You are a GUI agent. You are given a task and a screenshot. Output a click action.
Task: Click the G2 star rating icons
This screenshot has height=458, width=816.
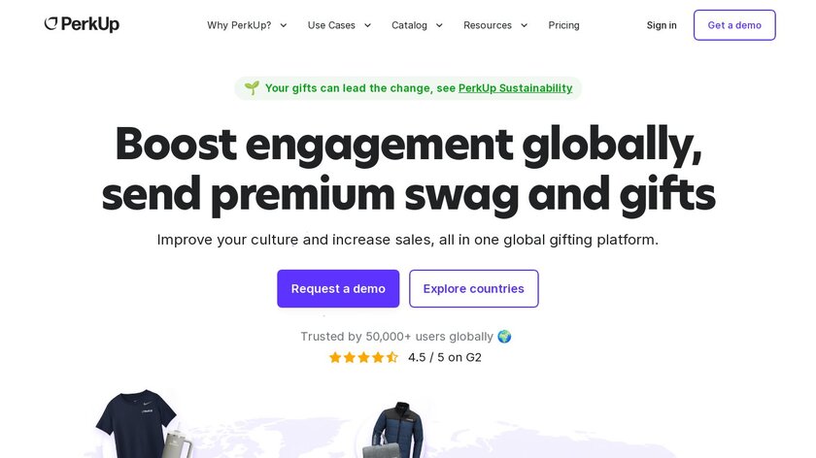[x=363, y=357]
